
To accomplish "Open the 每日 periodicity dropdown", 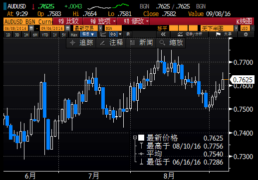I will click(88, 34).
